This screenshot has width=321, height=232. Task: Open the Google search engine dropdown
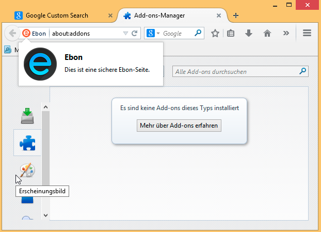point(153,33)
